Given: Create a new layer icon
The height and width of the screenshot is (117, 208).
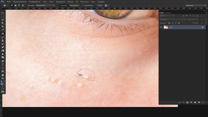Looking at the screenshot, I should pyautogui.click(x=199, y=102).
